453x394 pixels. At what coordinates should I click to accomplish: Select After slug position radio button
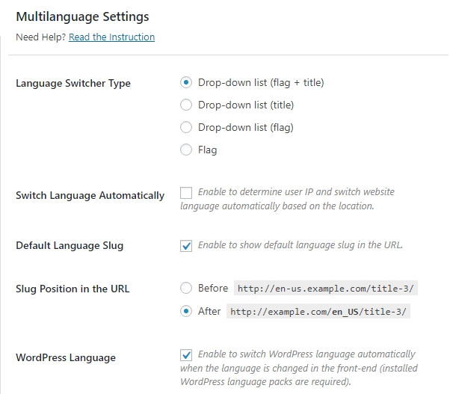tap(186, 311)
